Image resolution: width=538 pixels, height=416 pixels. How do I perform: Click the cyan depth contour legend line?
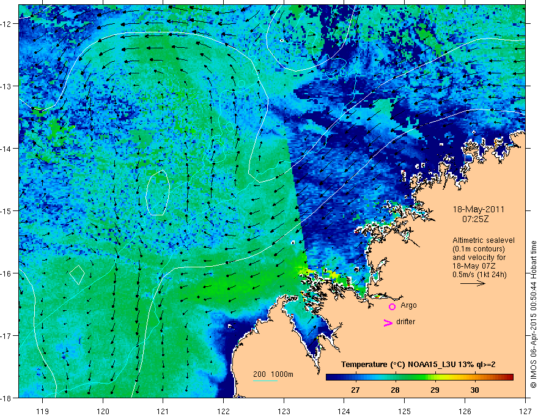[265, 381]
